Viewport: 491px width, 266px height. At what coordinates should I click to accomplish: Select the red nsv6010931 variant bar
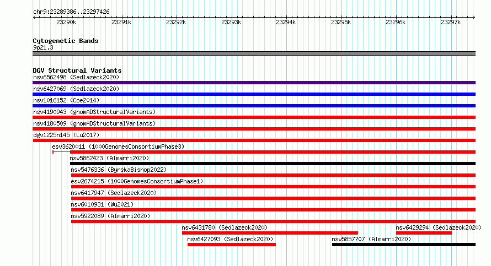(274, 210)
